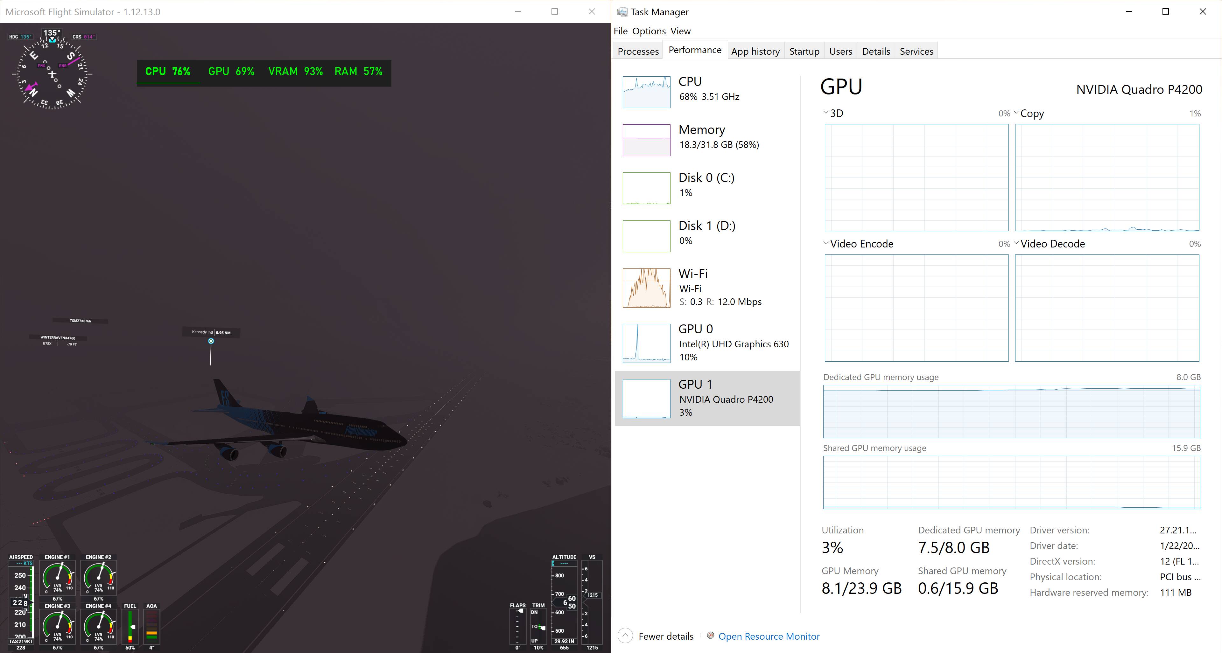Open the File menu in Task Manager

(621, 31)
